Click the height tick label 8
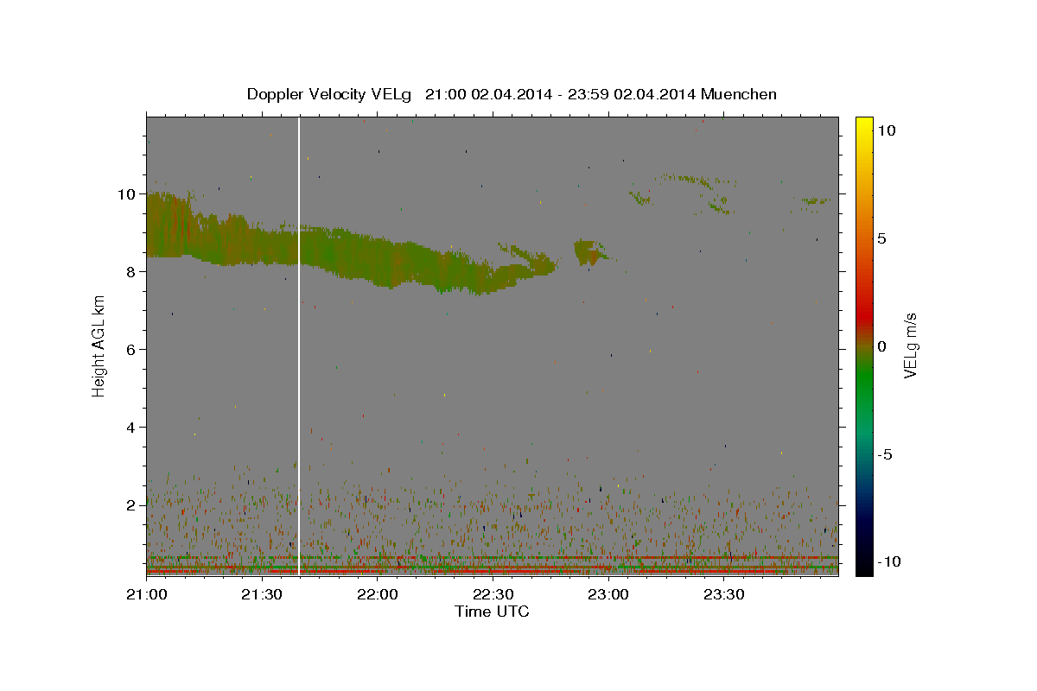Screen dimensions: 1037x691 click(132, 272)
